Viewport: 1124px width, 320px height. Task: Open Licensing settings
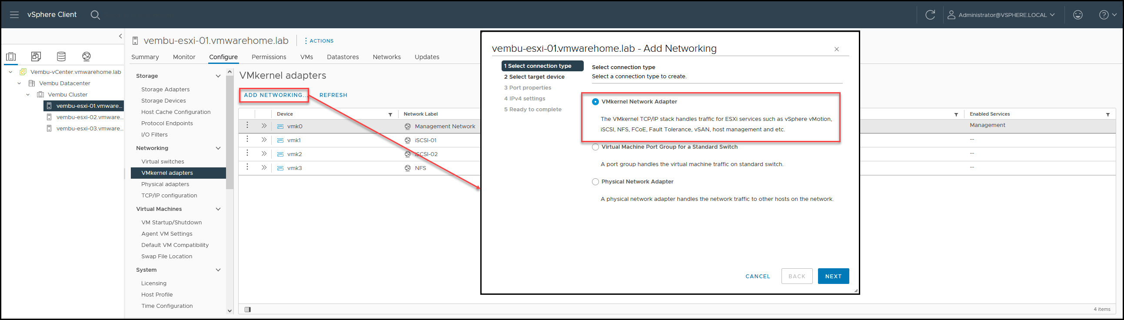[x=153, y=283]
